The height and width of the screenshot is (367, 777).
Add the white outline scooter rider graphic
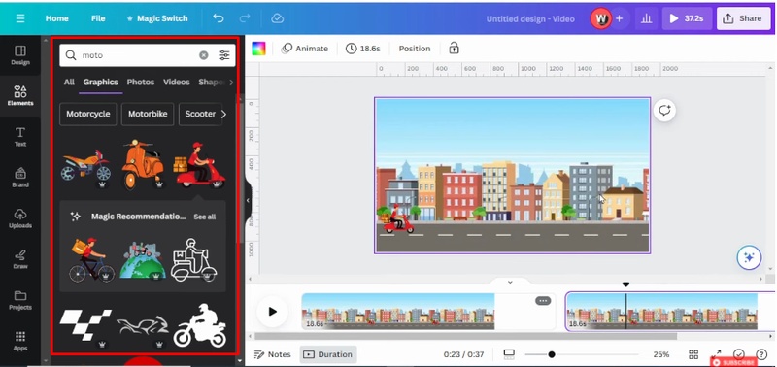pyautogui.click(x=193, y=260)
